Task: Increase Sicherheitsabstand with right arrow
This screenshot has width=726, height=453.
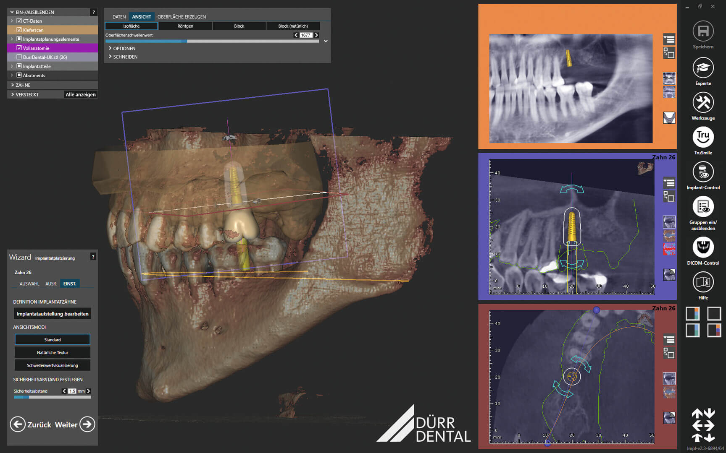Action: click(88, 391)
